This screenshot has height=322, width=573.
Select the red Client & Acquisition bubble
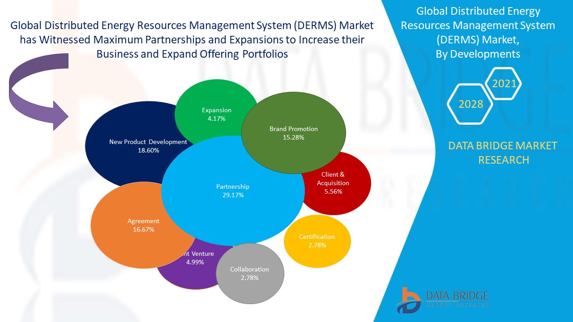340,183
